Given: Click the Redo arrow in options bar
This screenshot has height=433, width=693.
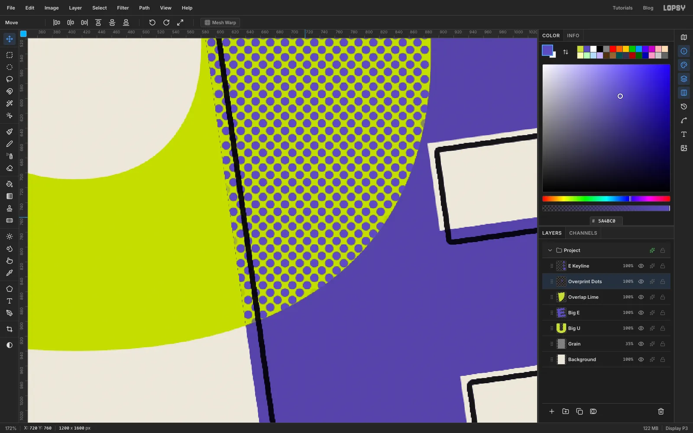Looking at the screenshot, I should (x=166, y=23).
